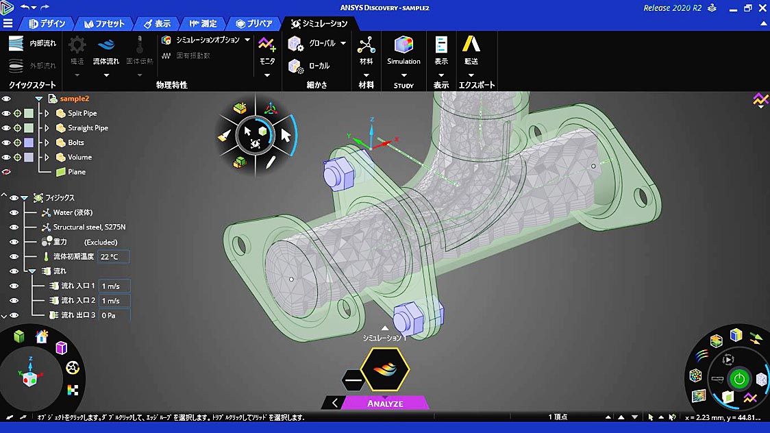Open the グローバル fidelity dropdown
770x433 pixels.
[x=343, y=43]
